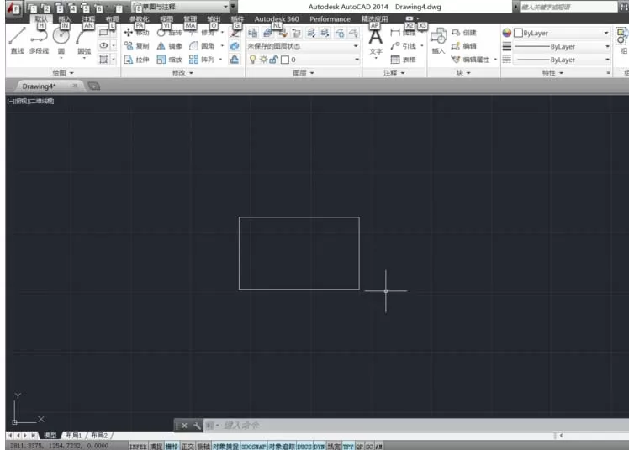Image resolution: width=629 pixels, height=450 pixels.
Task: Switch to the Autodesk 360 ribbon tab
Action: coord(277,18)
